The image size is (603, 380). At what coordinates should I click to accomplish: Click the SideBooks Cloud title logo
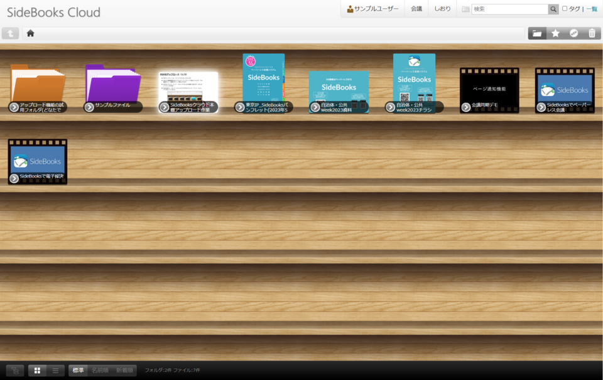click(53, 13)
